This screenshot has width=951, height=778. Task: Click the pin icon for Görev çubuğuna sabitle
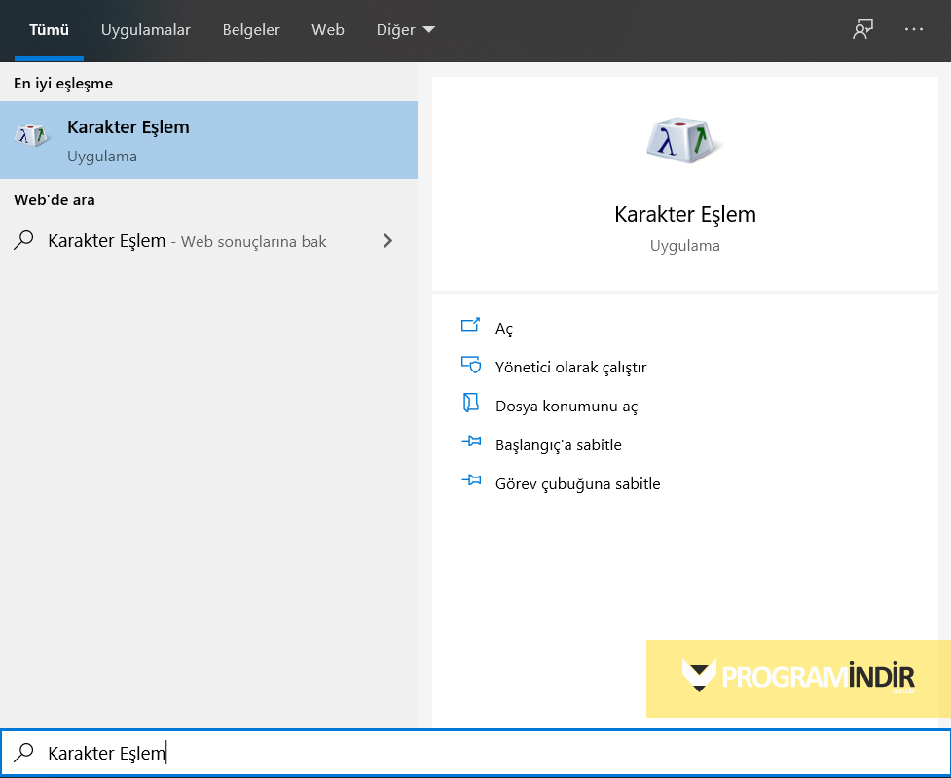471,481
